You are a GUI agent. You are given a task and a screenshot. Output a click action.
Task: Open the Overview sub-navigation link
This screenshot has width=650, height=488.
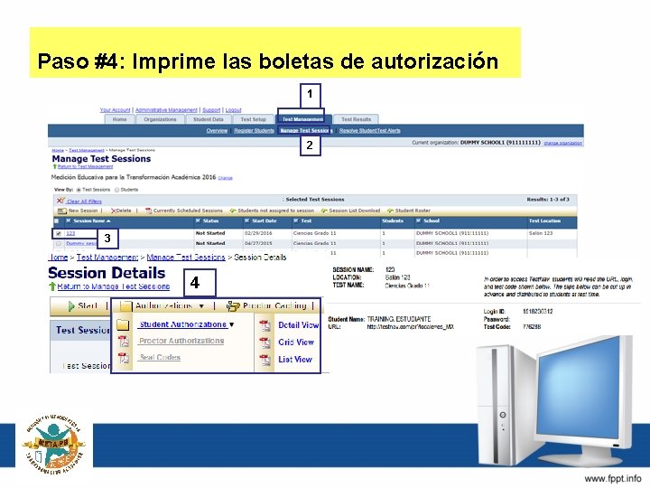point(217,131)
